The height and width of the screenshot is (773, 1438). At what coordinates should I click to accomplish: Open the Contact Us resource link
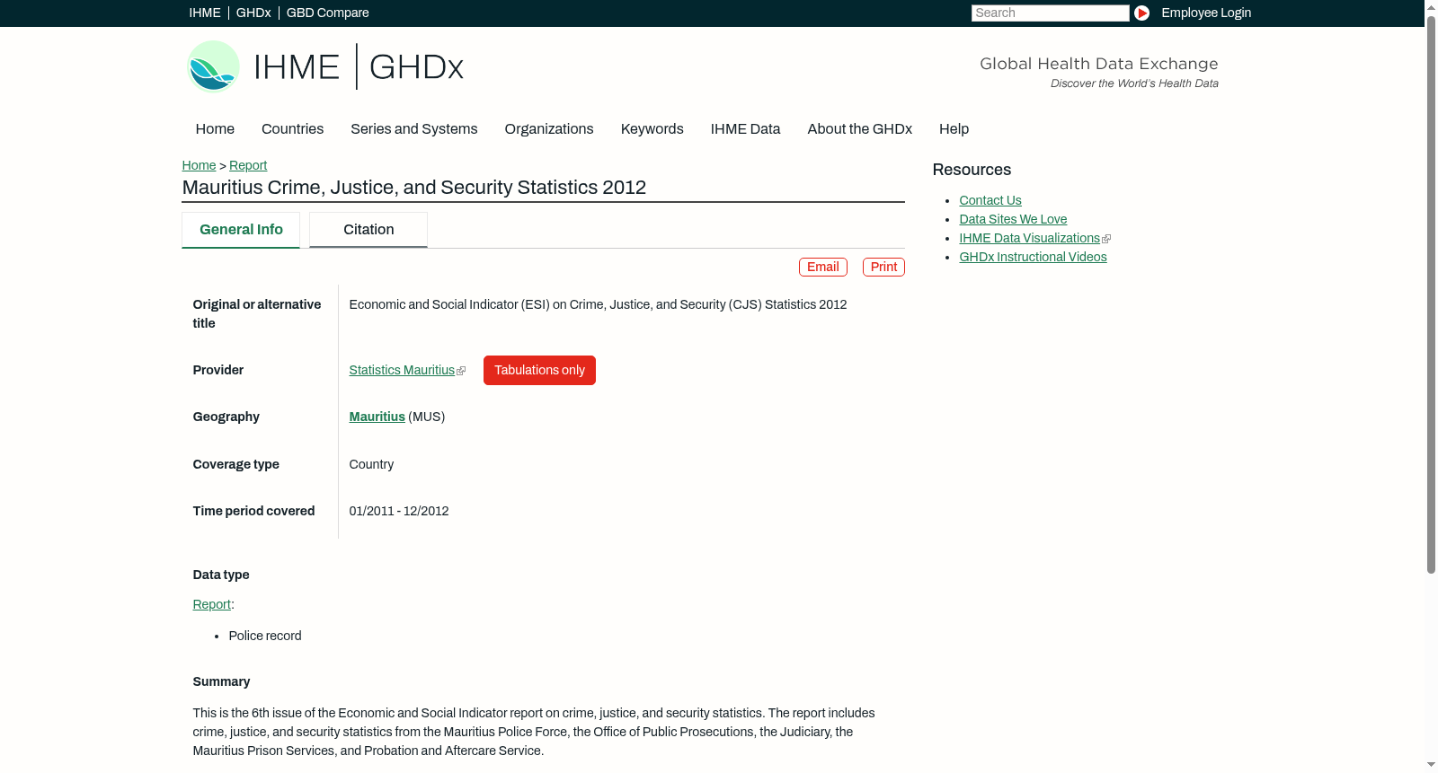(990, 201)
